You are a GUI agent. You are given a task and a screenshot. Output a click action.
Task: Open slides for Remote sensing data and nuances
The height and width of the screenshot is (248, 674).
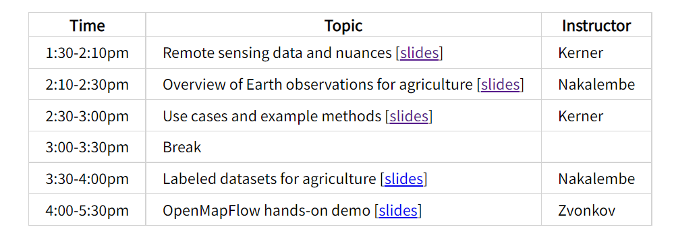point(419,53)
